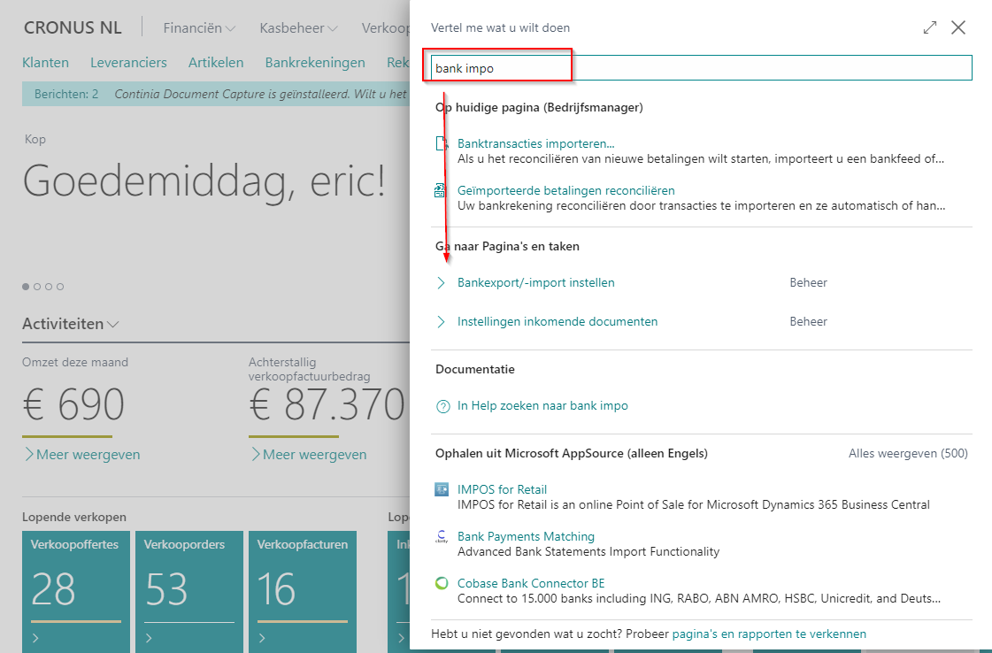
Task: Open the Kasbeheer dropdown menu
Action: coord(298,28)
